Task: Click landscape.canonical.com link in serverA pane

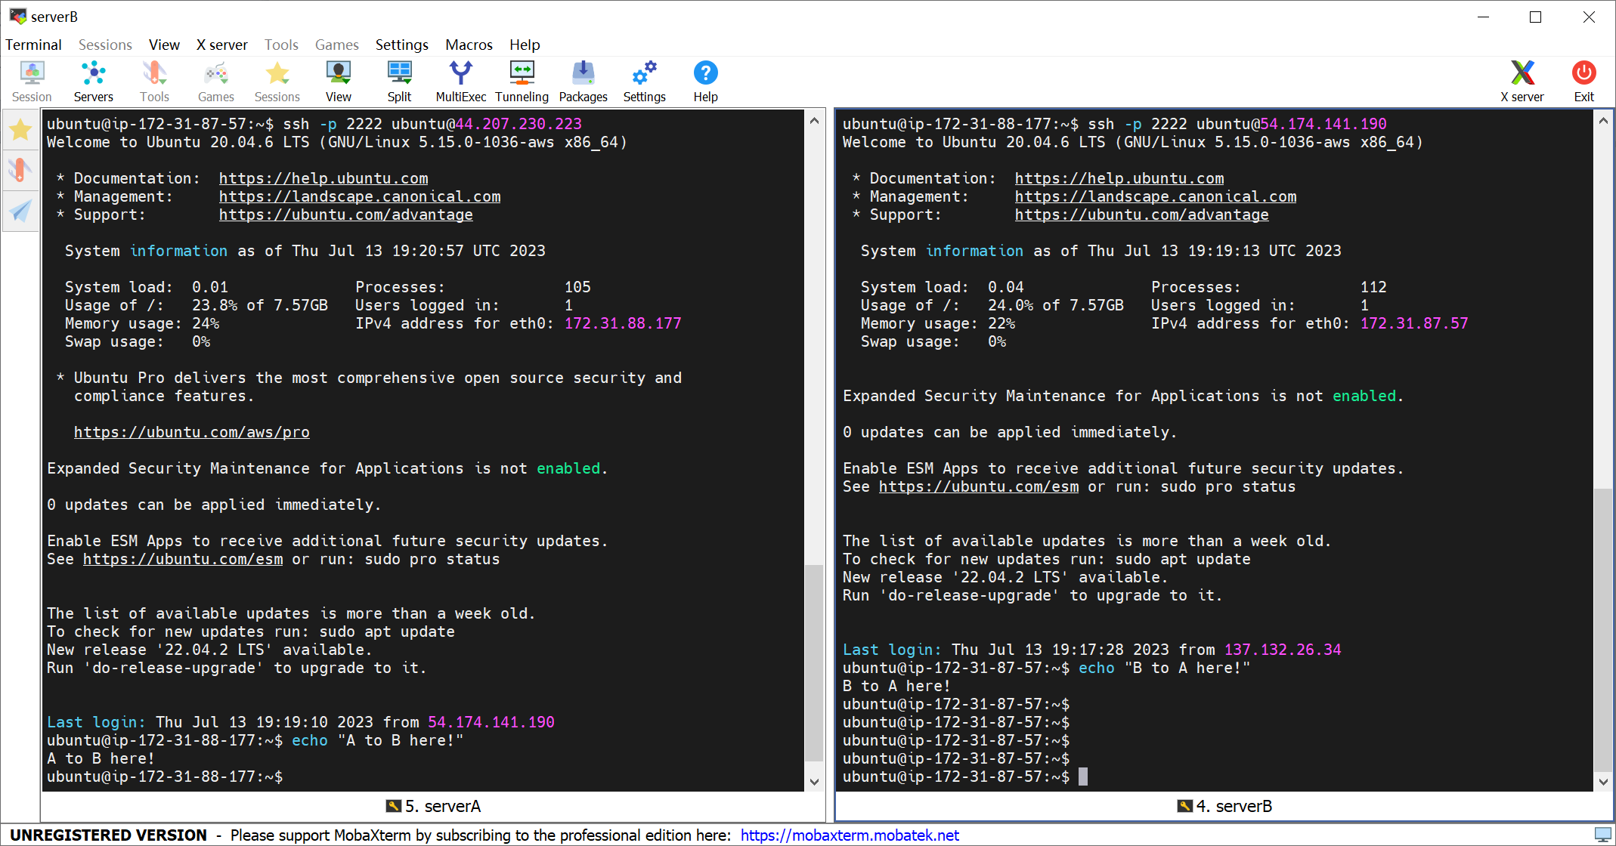Action: pyautogui.click(x=360, y=196)
